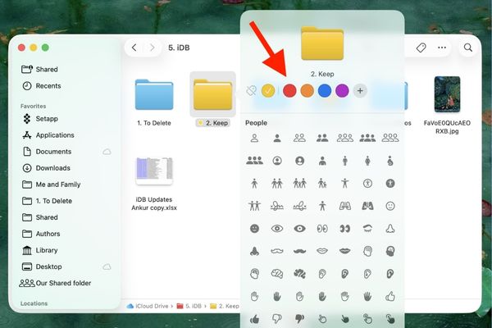Pick the single person outline symbol
The width and height of the screenshot is (492, 328).
point(254,138)
